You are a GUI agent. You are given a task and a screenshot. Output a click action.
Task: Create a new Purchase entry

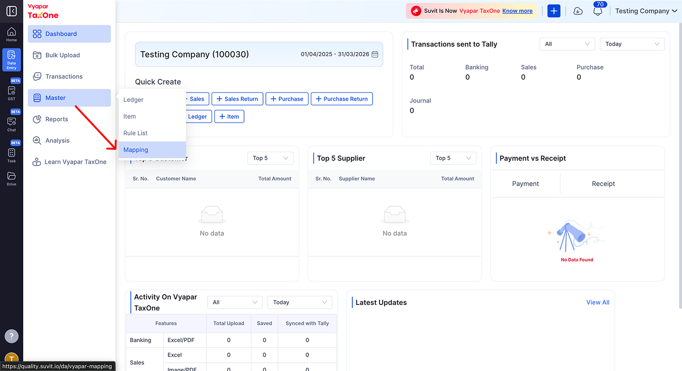click(x=287, y=99)
